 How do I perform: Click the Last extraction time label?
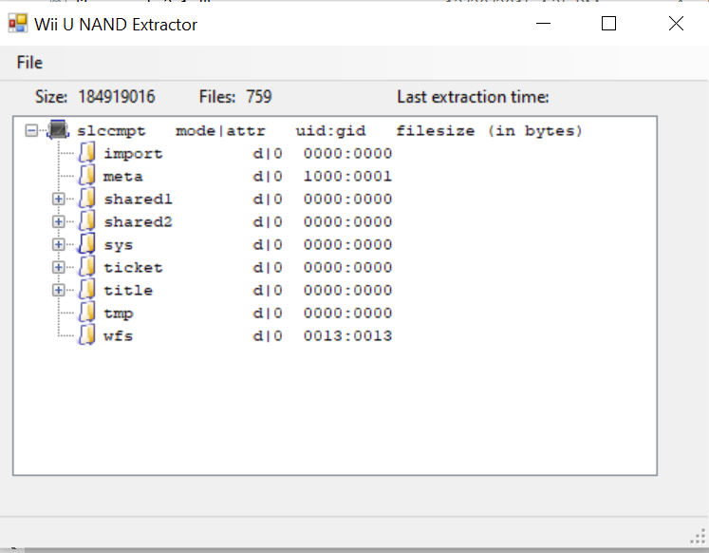[x=473, y=97]
